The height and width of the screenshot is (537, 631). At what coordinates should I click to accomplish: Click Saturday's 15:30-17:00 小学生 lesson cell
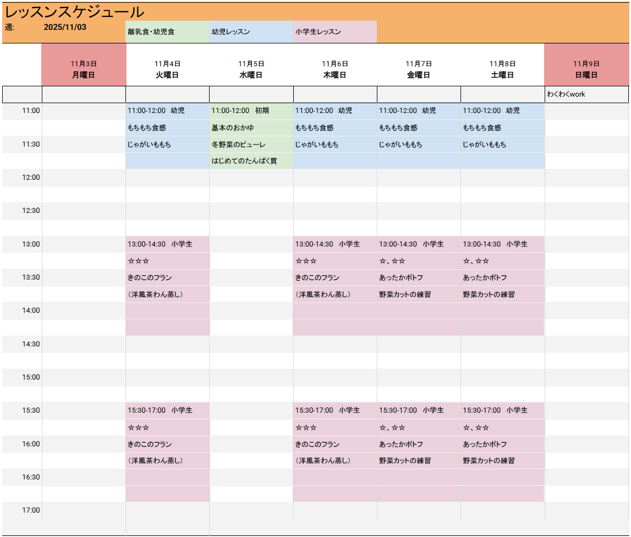502,410
